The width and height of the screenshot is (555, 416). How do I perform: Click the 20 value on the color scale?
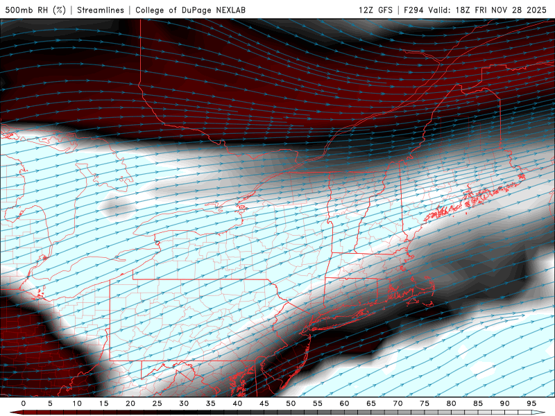(x=130, y=404)
